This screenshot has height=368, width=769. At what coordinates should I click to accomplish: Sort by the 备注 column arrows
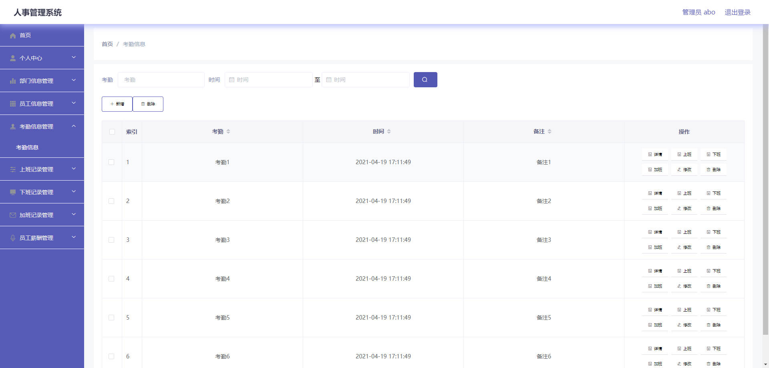coord(550,131)
